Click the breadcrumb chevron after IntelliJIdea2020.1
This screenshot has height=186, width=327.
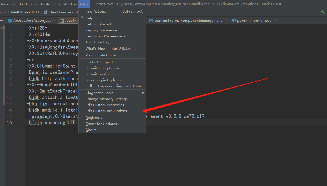41,12
